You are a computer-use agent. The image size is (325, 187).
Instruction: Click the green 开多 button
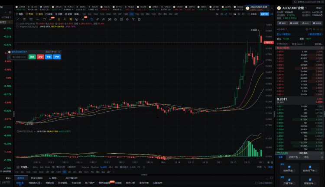[32, 57]
